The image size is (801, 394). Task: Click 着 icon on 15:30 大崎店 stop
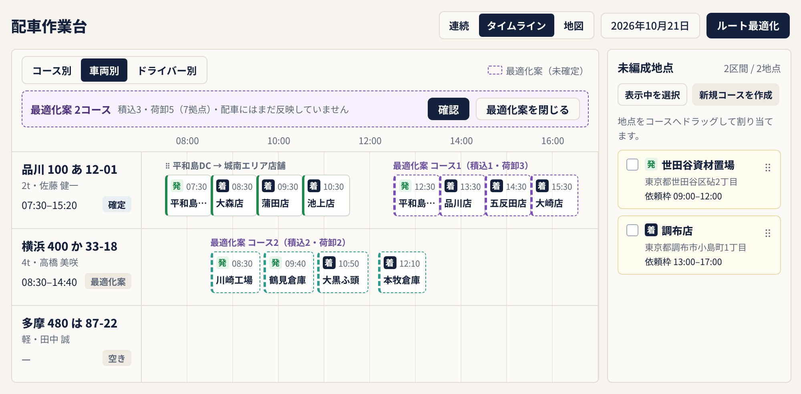pyautogui.click(x=542, y=186)
